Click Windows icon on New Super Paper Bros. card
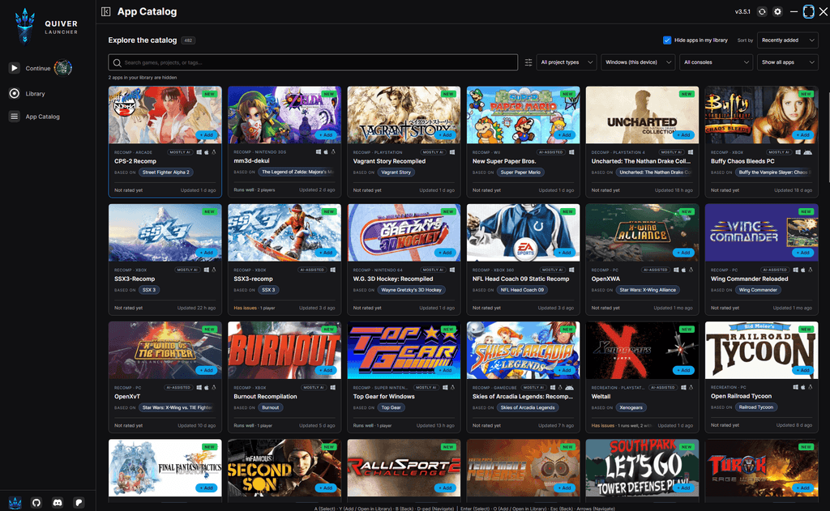The image size is (830, 511). [571, 152]
